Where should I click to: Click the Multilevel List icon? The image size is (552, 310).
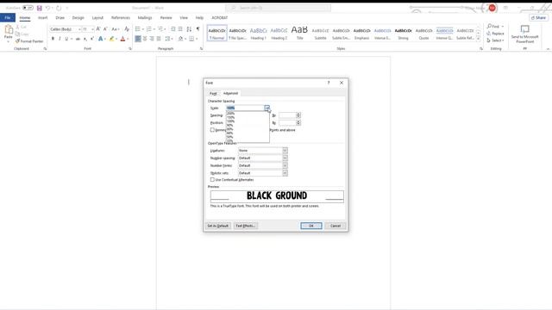pyautogui.click(x=160, y=28)
